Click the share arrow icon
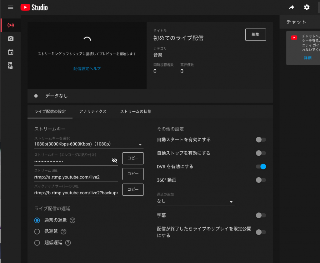This screenshot has height=263, width=320. tap(292, 7)
